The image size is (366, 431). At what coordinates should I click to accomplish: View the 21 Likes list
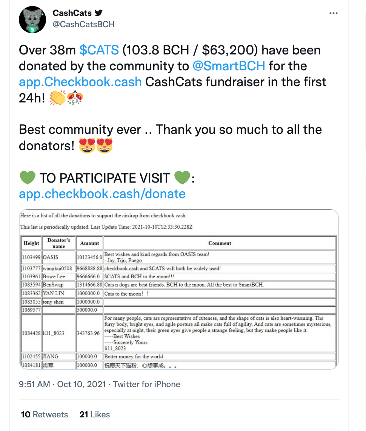pos(95,414)
